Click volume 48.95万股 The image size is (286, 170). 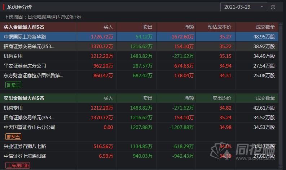click(264, 37)
